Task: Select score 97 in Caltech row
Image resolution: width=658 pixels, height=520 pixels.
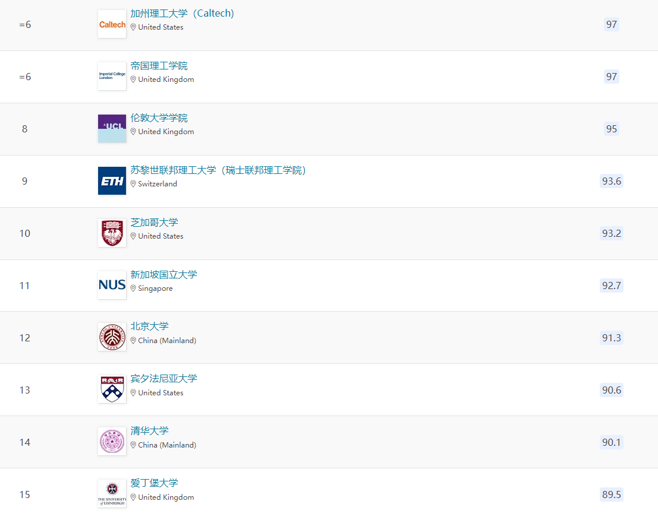Action: coord(612,24)
